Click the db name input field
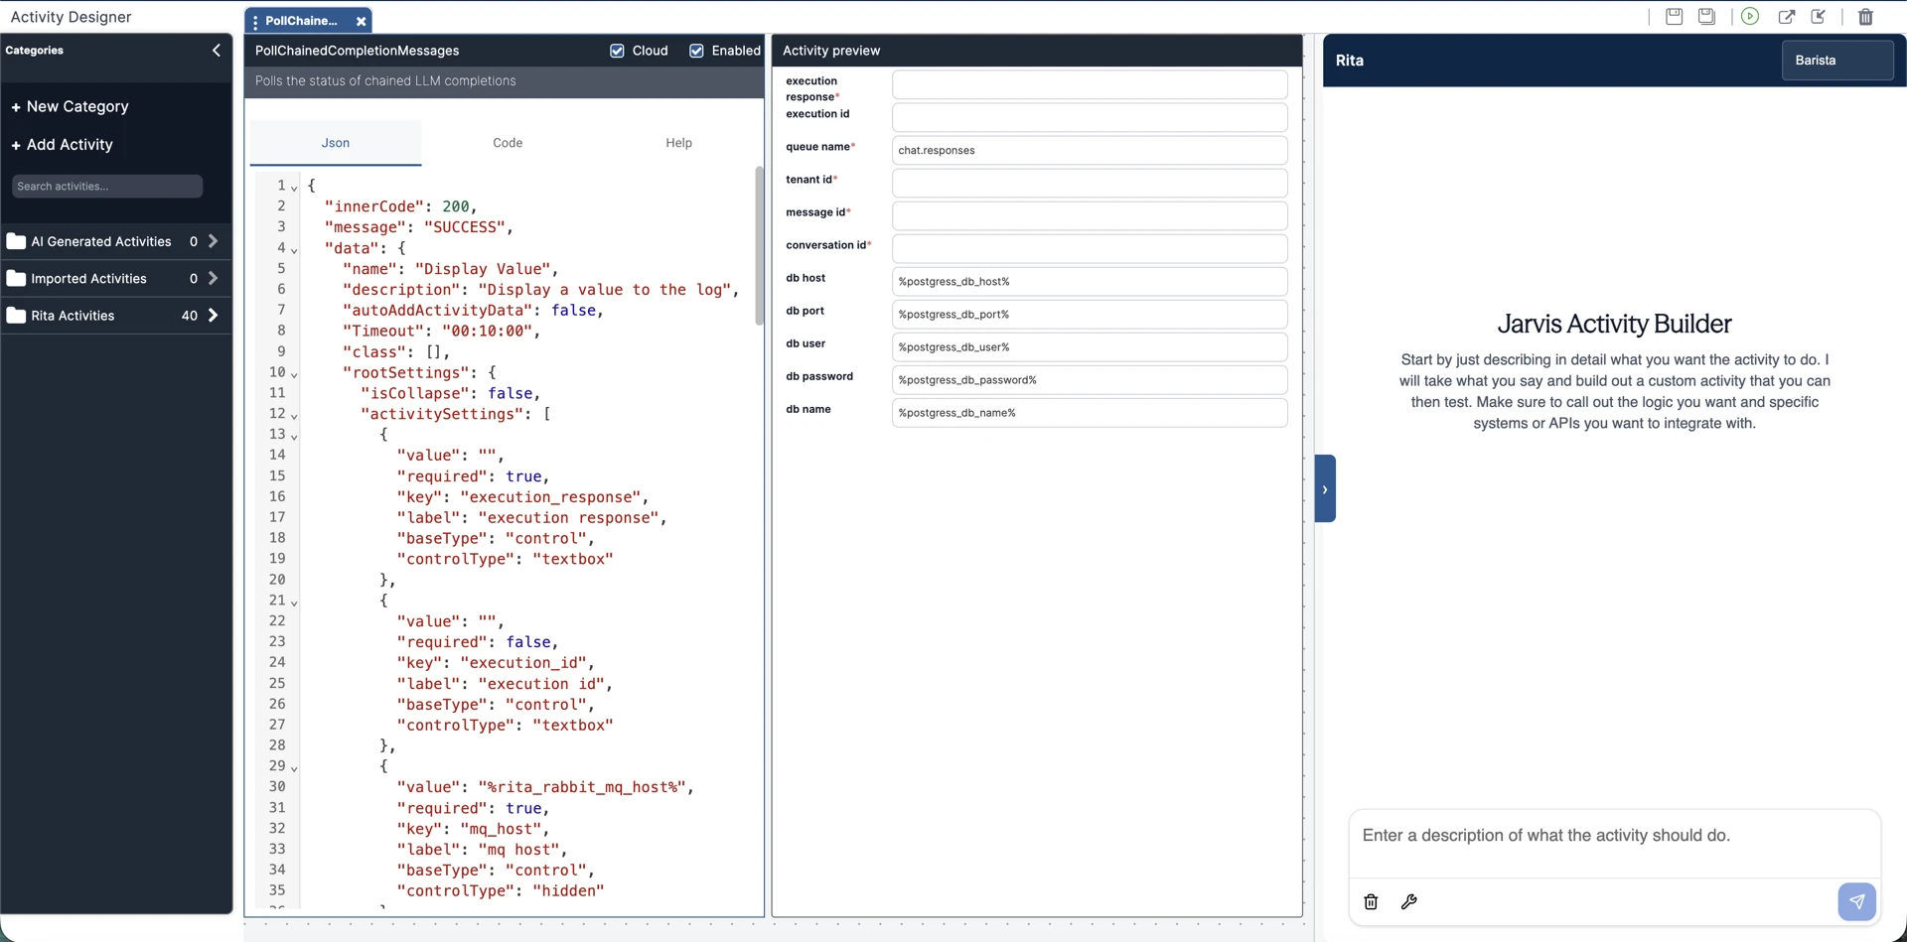 (x=1090, y=412)
